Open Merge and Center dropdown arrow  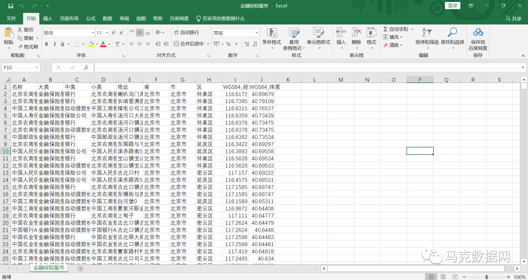(208, 44)
